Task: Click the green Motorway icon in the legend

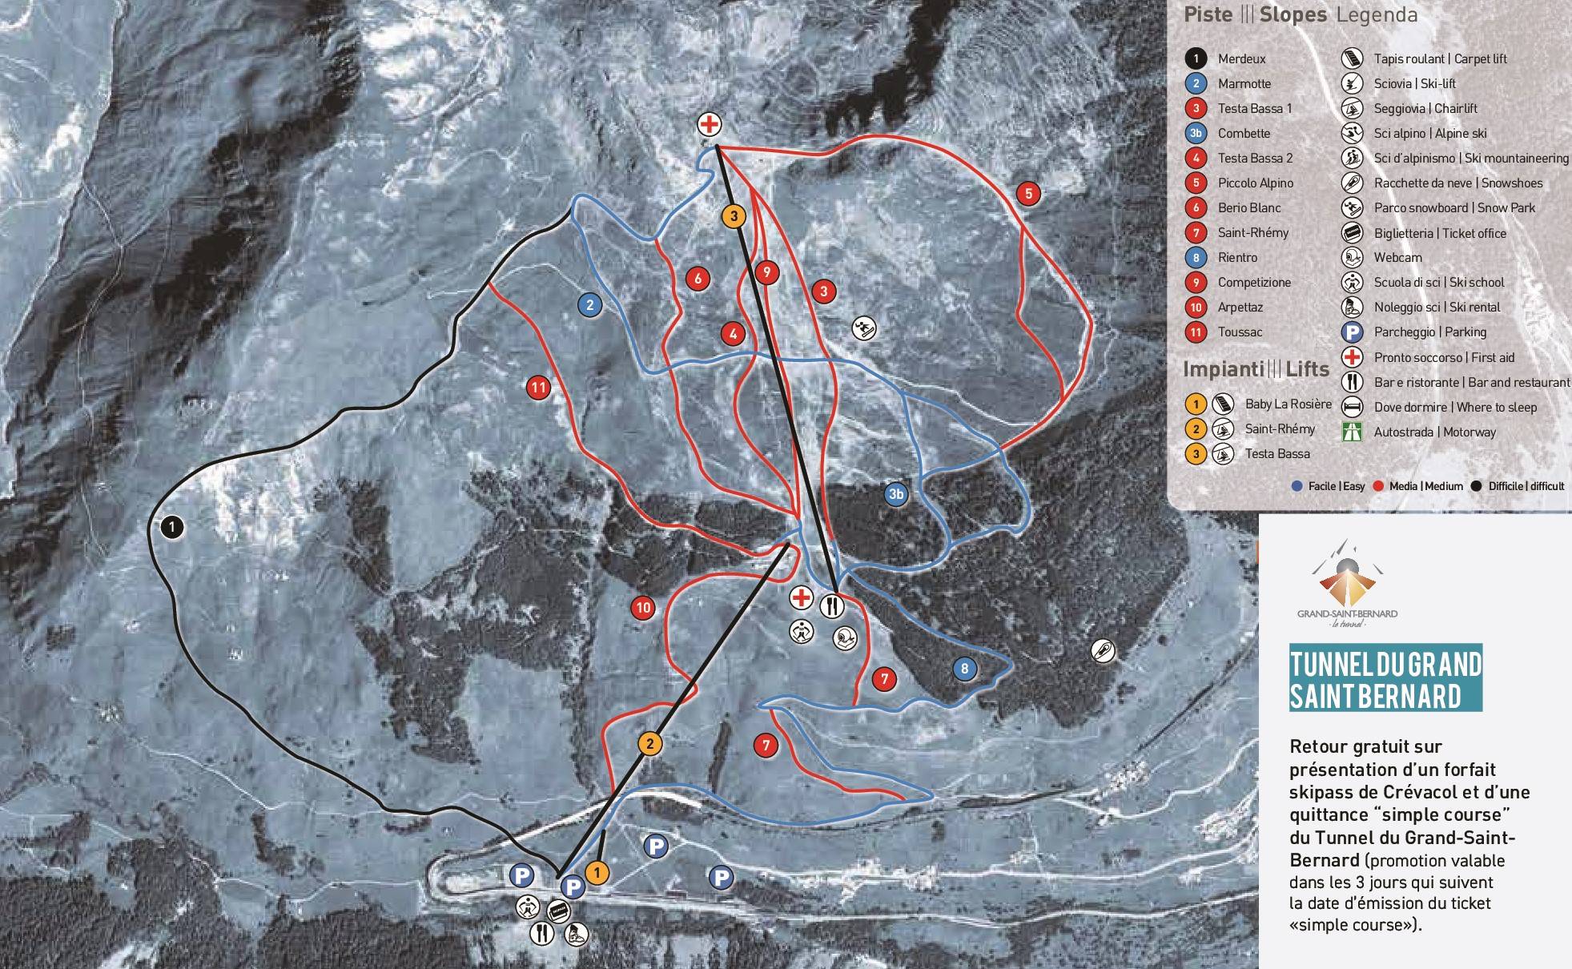Action: [1352, 432]
